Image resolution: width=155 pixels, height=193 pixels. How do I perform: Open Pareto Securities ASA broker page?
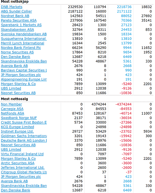click(19, 20)
